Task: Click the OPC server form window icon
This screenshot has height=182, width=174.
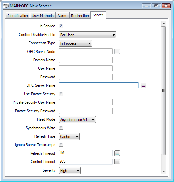Action: [x=6, y=6]
